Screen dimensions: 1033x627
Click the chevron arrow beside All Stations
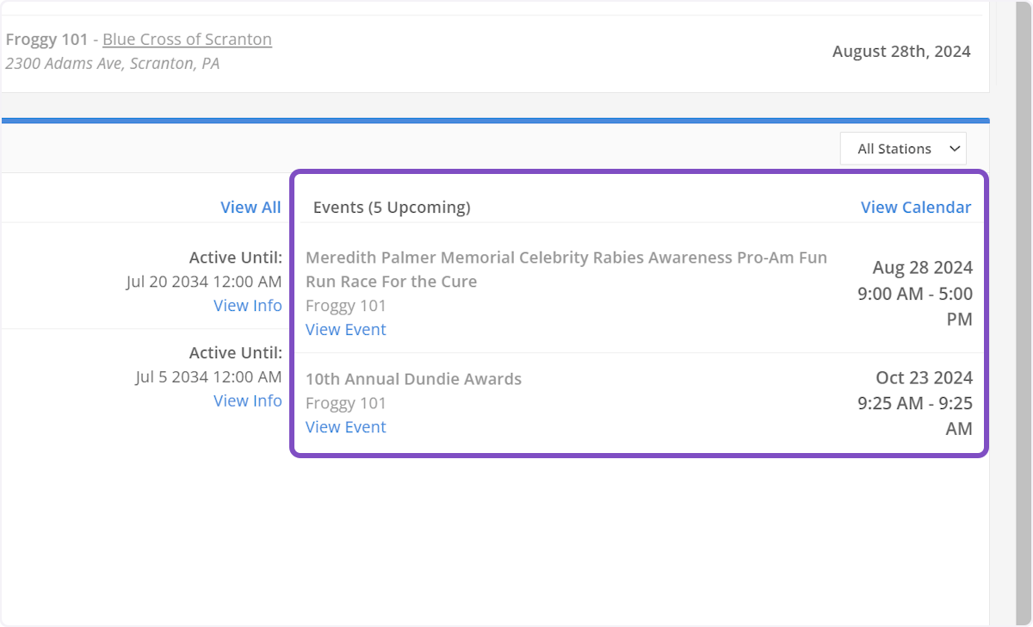coord(954,149)
